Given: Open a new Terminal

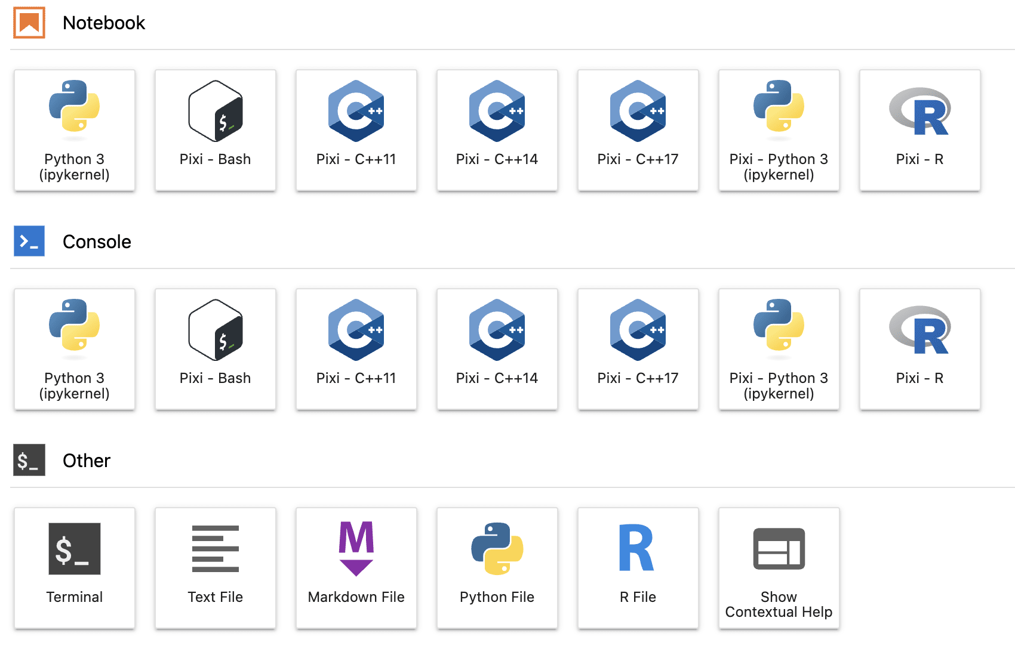Looking at the screenshot, I should point(75,568).
